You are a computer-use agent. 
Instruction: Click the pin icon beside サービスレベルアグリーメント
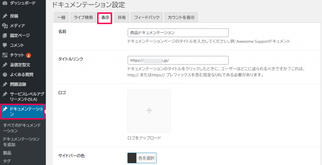pyautogui.click(x=5, y=94)
